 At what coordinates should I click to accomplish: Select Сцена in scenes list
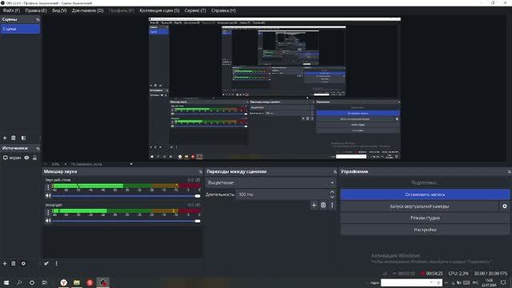(x=20, y=29)
